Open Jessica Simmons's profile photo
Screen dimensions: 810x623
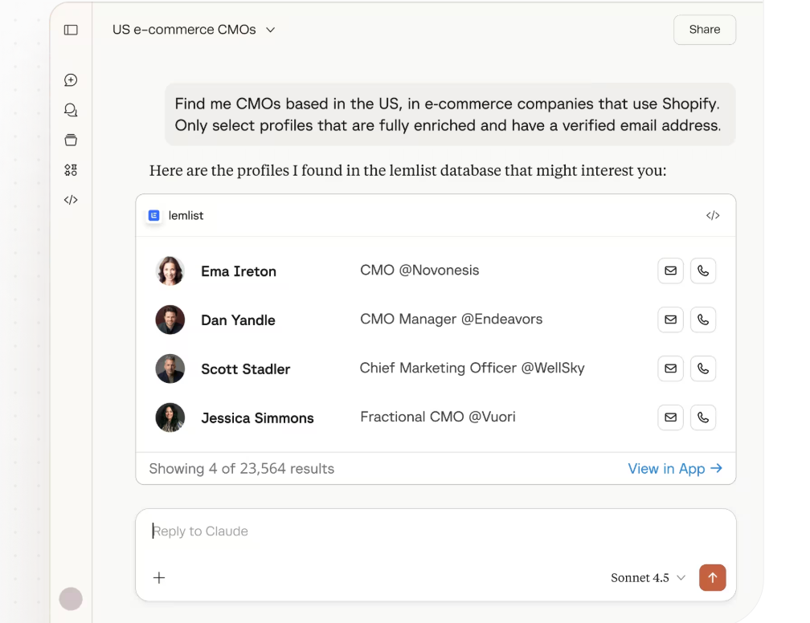[170, 417]
